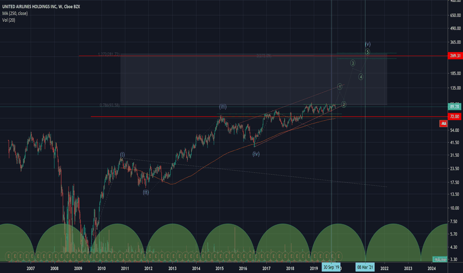
Task: Click the 490.00 price axis label
Action: click(x=456, y=28)
